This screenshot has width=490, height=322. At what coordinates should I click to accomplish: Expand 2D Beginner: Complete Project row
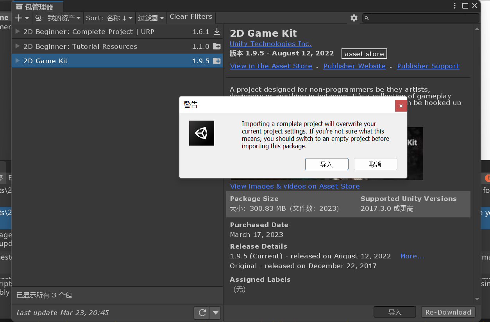[18, 32]
